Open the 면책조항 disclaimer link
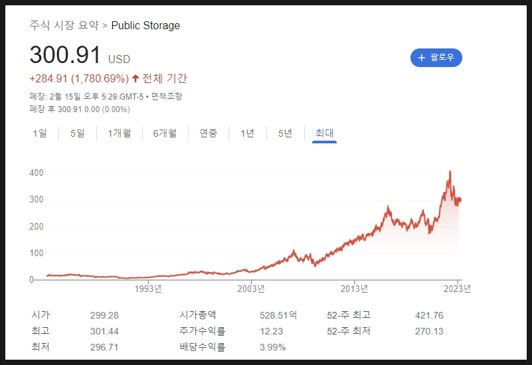Viewport: 532px width, 365px height. 167,97
